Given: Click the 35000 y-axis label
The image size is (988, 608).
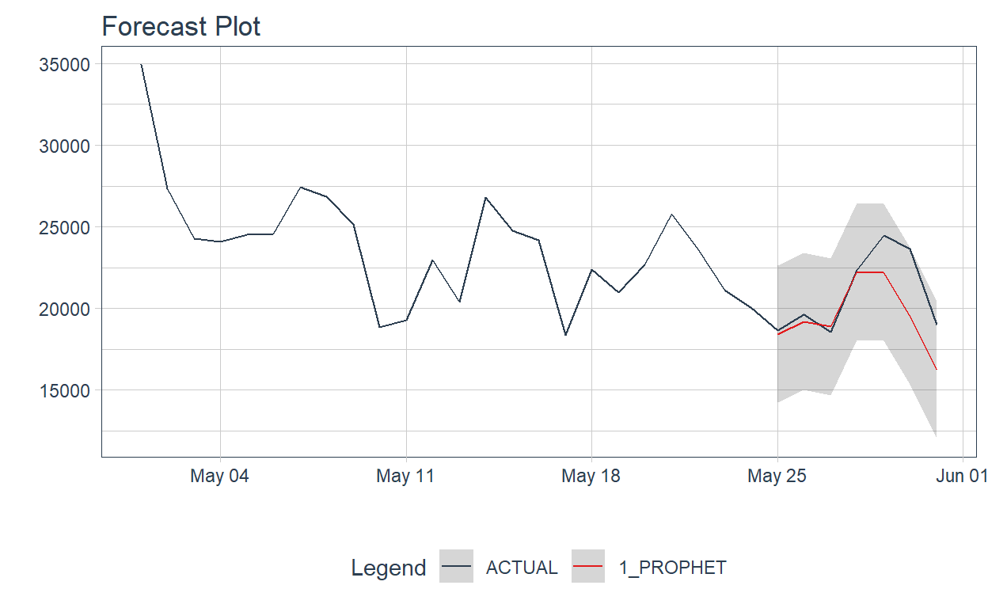Looking at the screenshot, I should pyautogui.click(x=65, y=64).
